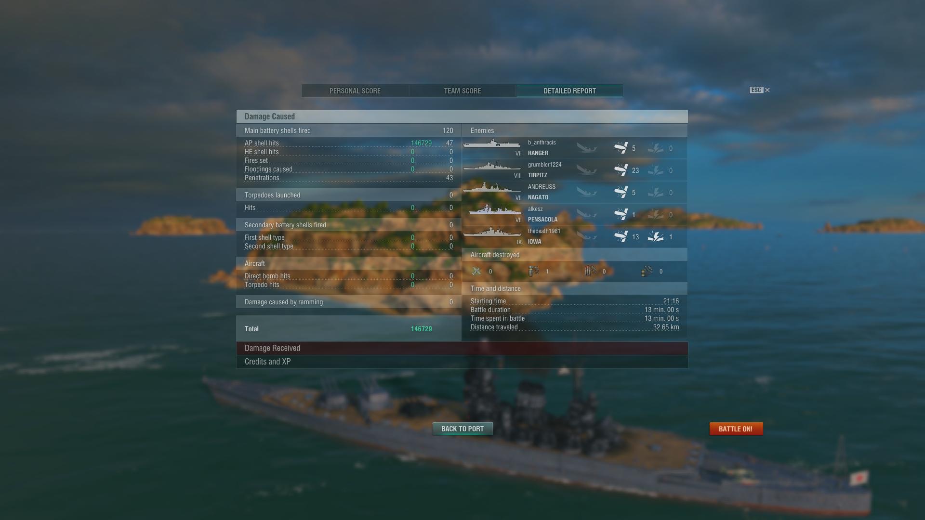Click the Back to Port button
Viewport: 925px width, 520px height.
(x=462, y=429)
